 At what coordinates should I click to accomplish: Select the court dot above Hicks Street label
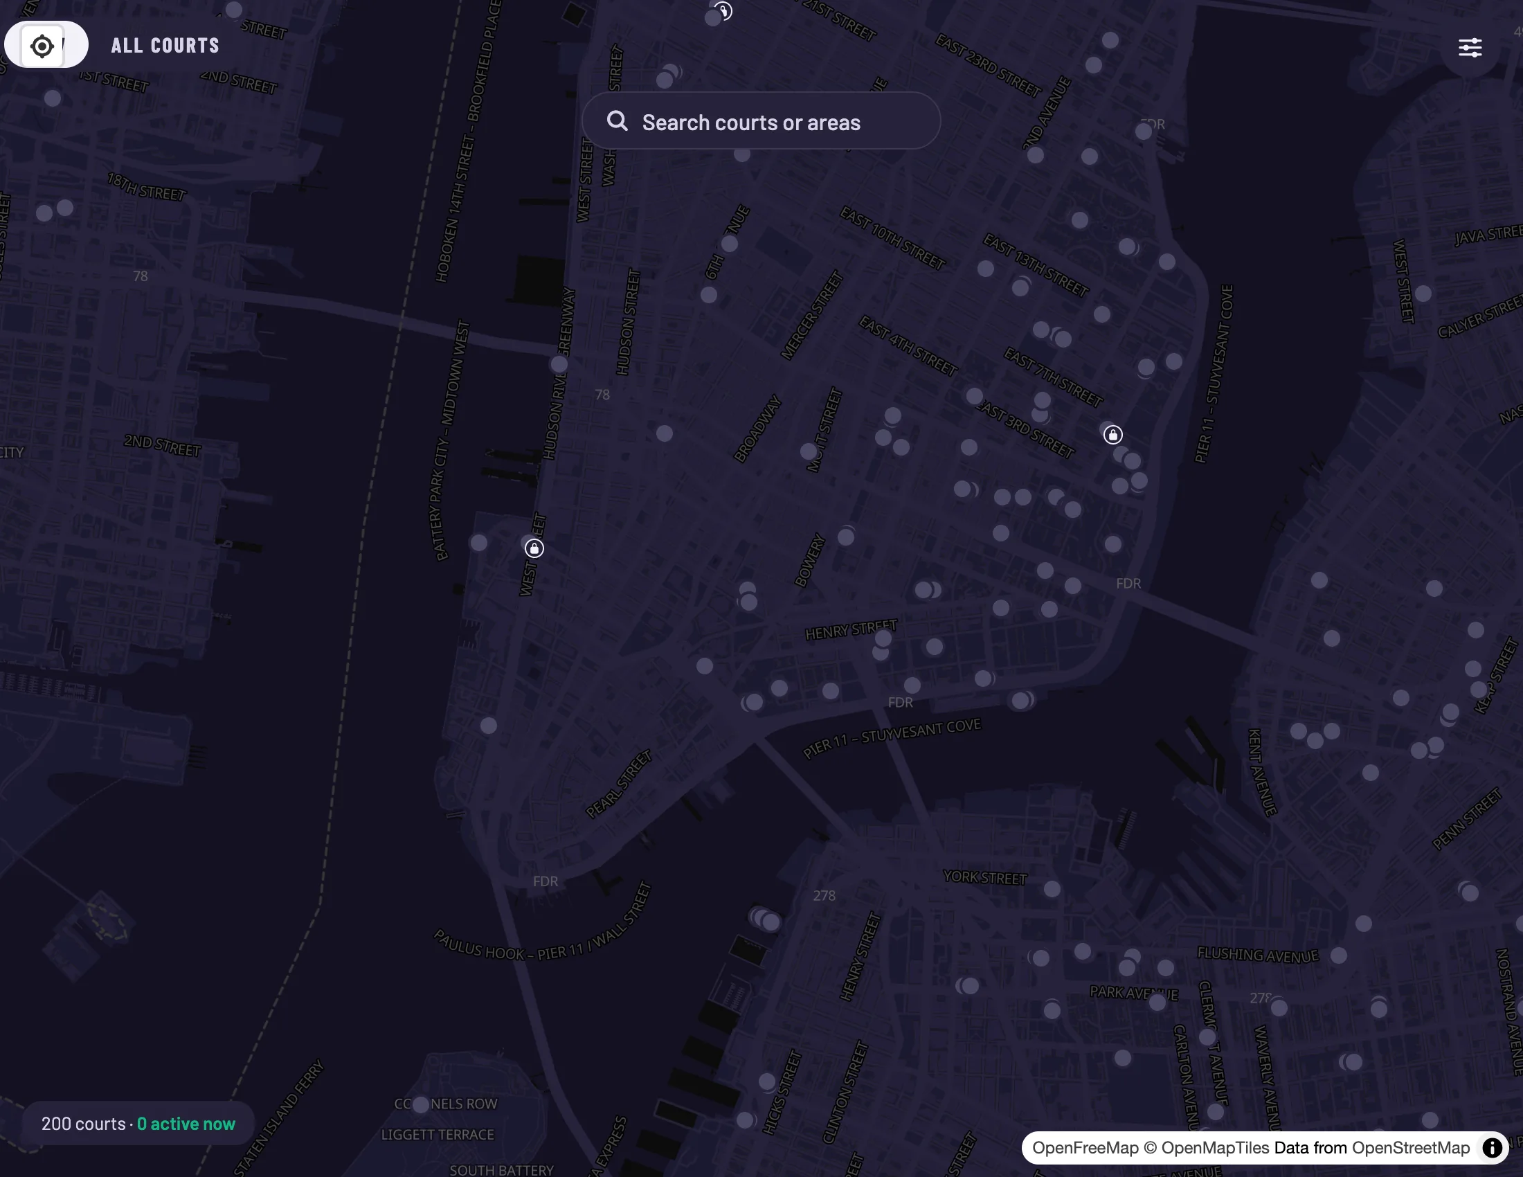(767, 1081)
